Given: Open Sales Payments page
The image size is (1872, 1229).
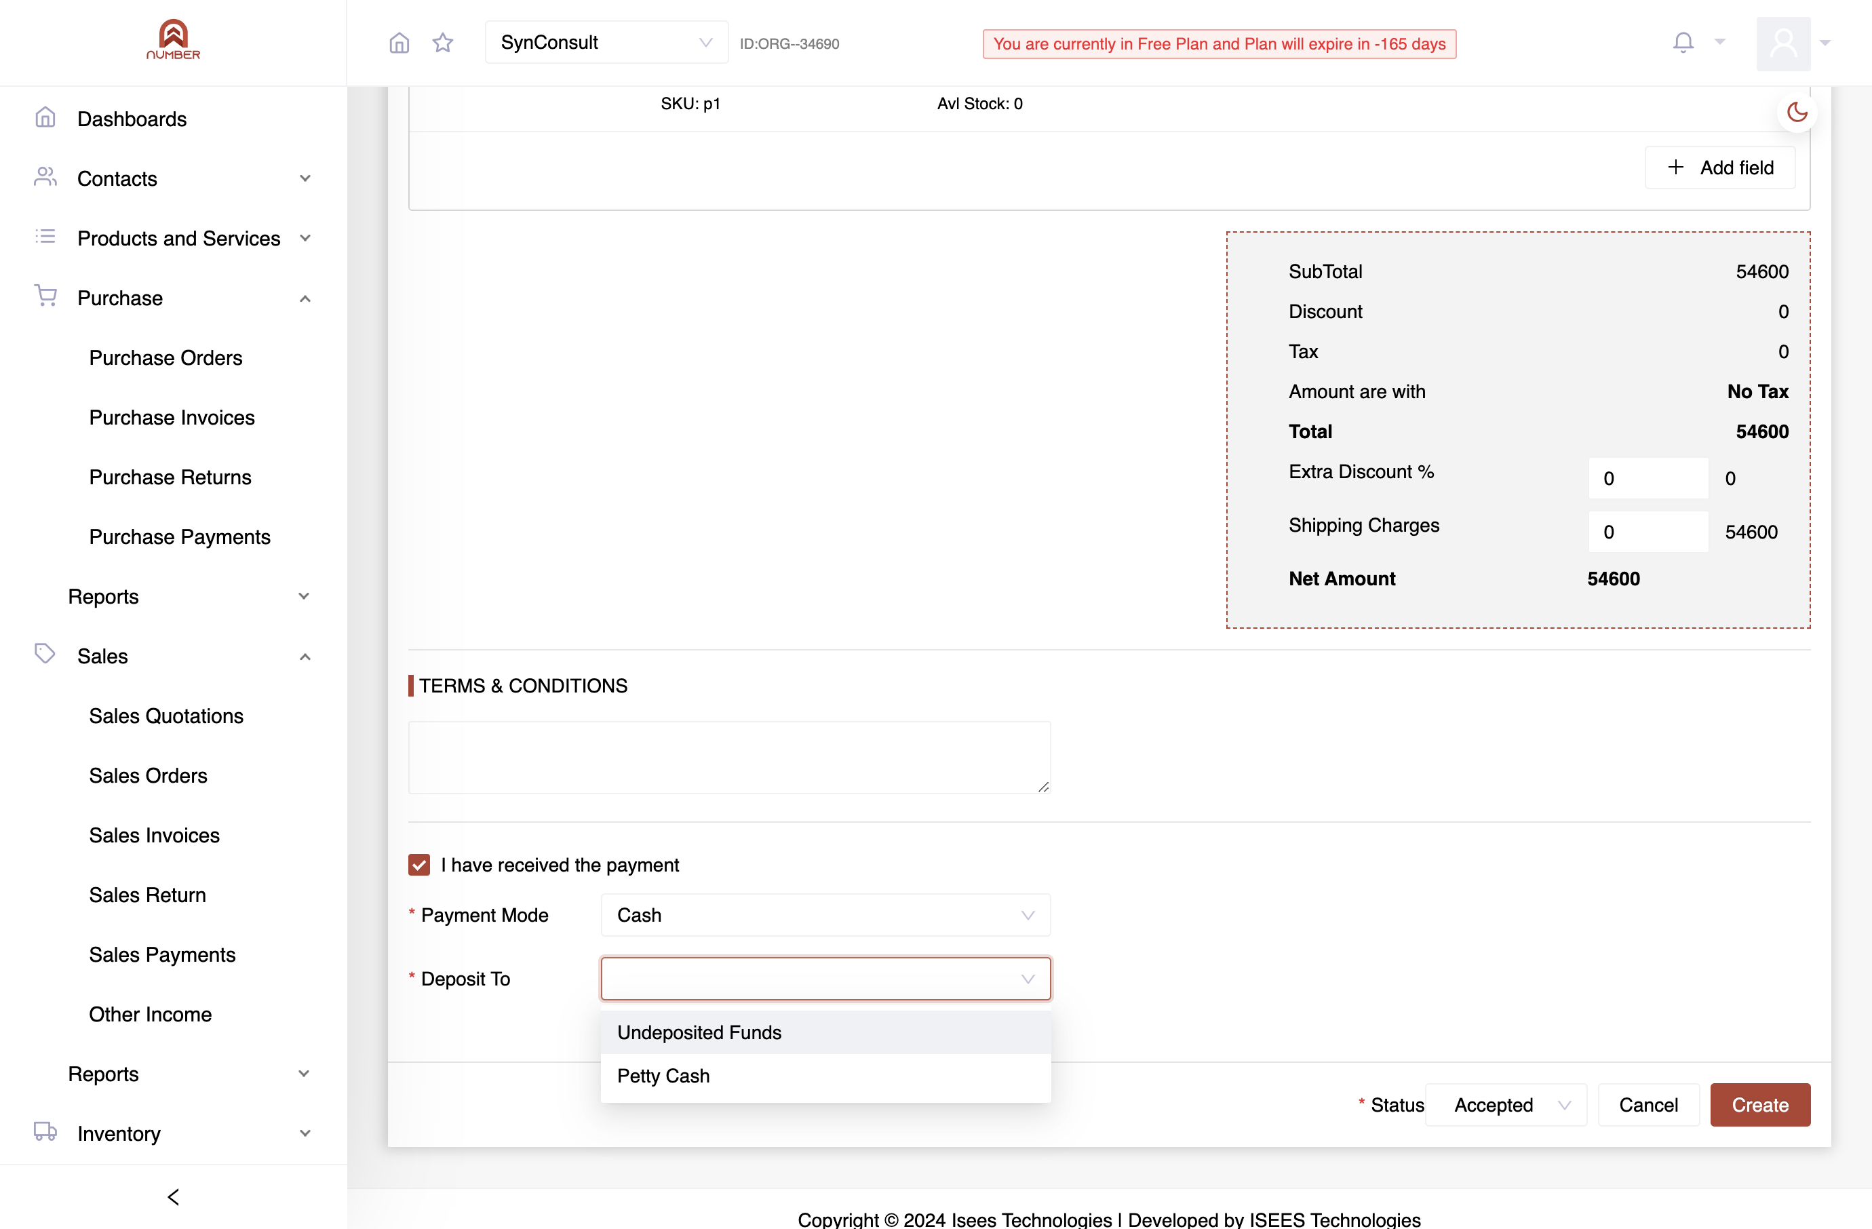Looking at the screenshot, I should [162, 954].
